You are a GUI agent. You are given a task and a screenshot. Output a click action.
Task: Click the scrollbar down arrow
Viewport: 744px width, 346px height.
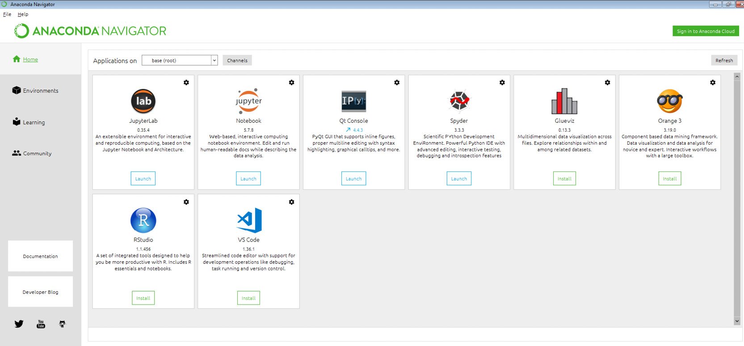(x=737, y=321)
